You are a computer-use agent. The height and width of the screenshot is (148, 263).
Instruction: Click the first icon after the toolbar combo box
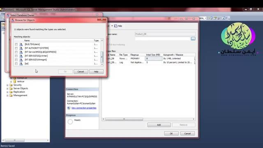pos(211,18)
